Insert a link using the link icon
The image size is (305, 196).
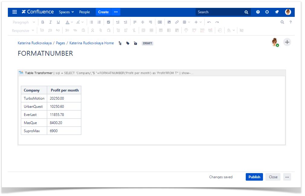click(x=177, y=22)
